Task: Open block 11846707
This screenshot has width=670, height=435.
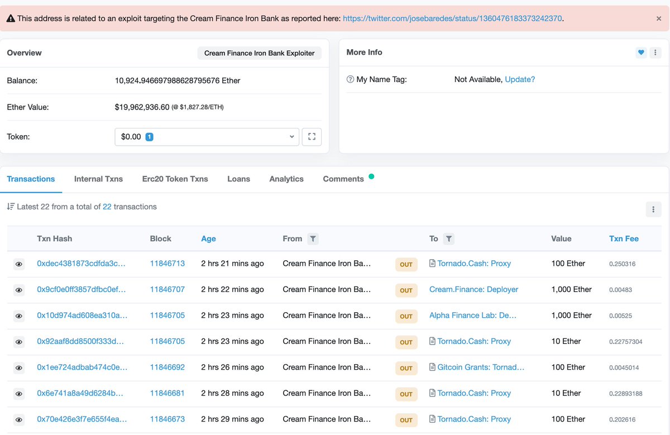Action: pos(167,289)
